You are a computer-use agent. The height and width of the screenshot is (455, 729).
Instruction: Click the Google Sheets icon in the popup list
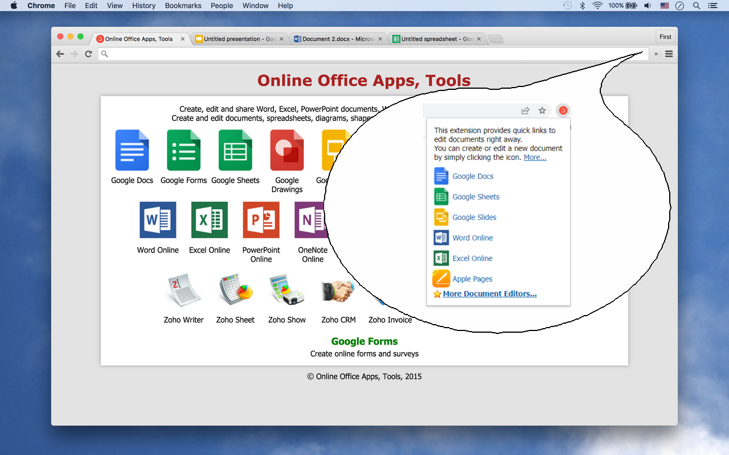pos(441,197)
